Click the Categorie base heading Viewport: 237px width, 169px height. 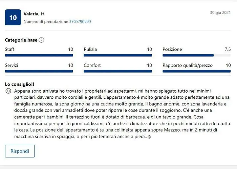(x=21, y=40)
